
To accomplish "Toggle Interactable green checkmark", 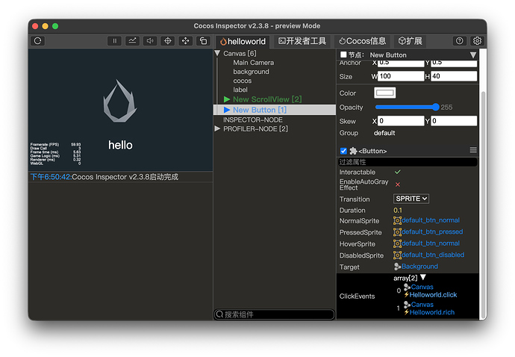I will (x=398, y=172).
